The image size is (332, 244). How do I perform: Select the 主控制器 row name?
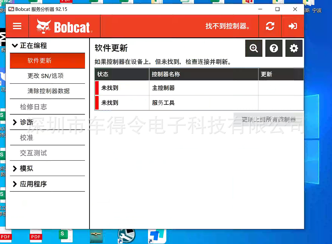pyautogui.click(x=163, y=88)
